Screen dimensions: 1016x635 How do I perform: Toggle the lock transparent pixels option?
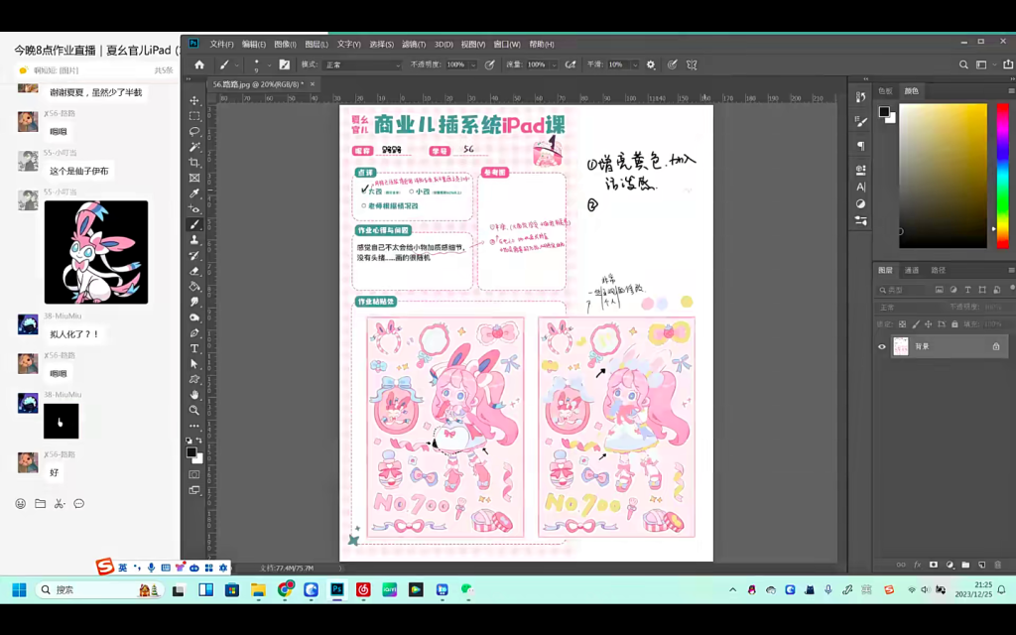(903, 324)
